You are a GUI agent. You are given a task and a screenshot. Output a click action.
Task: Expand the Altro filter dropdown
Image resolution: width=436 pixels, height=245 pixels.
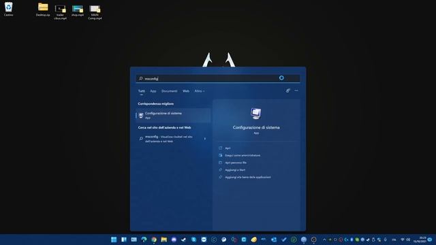[200, 91]
